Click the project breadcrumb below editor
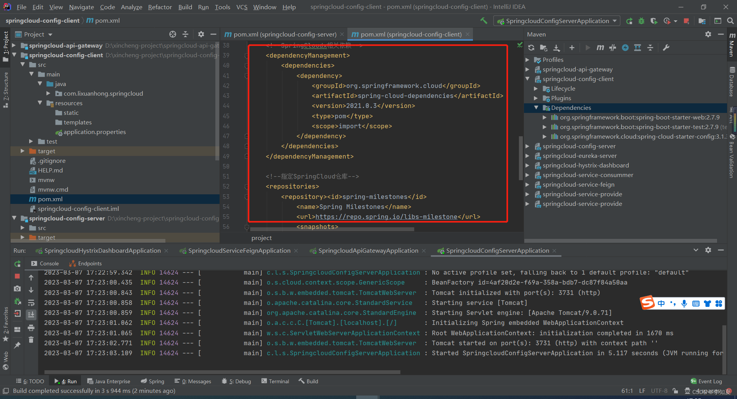The image size is (737, 399). click(261, 238)
